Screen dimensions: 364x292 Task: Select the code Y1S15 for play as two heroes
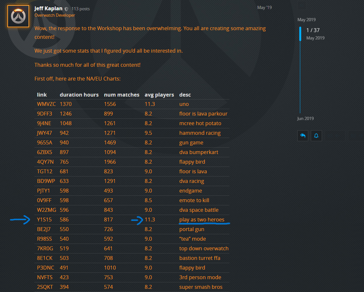44,220
